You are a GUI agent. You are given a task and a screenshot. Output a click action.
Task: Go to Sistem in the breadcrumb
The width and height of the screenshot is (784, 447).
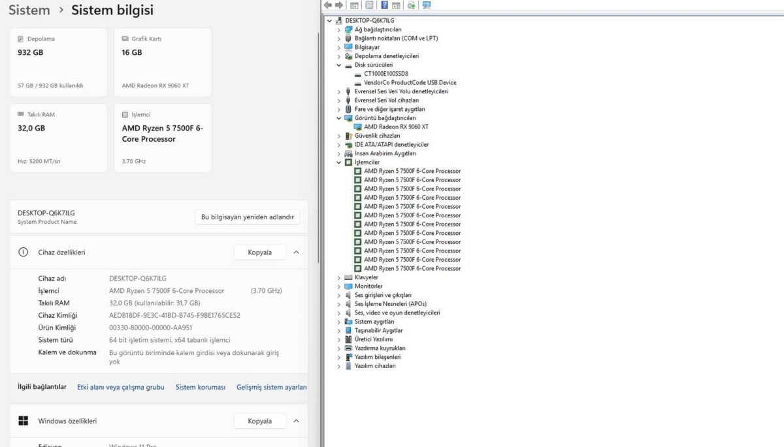[x=29, y=10]
